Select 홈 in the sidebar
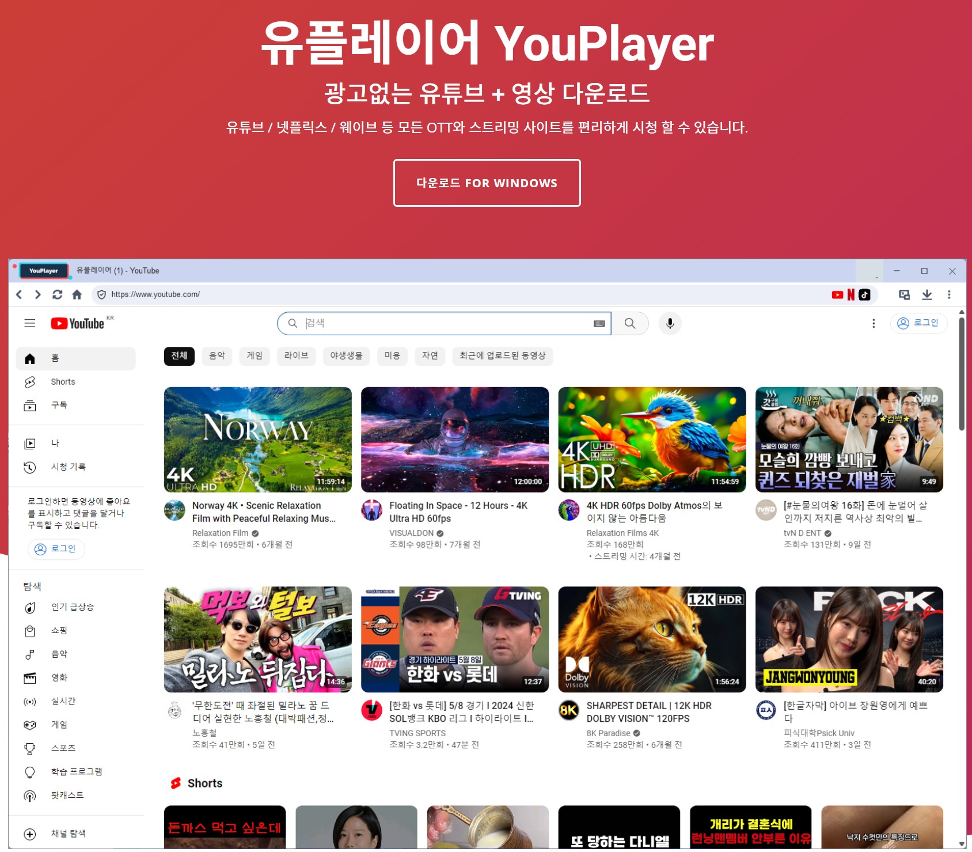Image resolution: width=972 pixels, height=852 pixels. [x=75, y=358]
